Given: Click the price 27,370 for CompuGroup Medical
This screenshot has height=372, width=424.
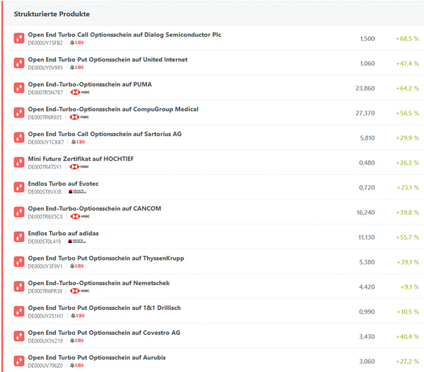Looking at the screenshot, I should (365, 113).
